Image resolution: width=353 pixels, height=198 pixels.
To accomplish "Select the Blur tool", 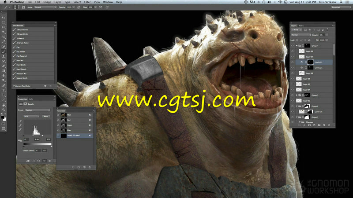I will tap(4, 76).
